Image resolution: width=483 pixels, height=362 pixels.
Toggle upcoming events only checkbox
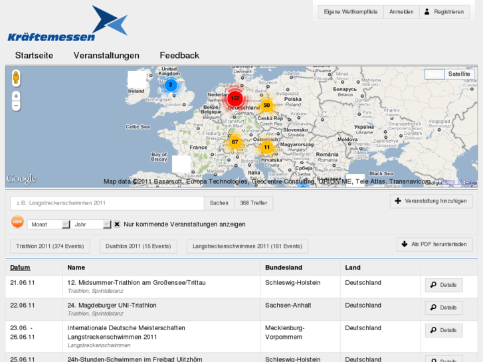[117, 225]
